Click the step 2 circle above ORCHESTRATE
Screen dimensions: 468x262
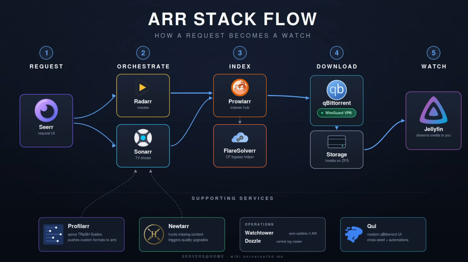coord(143,53)
